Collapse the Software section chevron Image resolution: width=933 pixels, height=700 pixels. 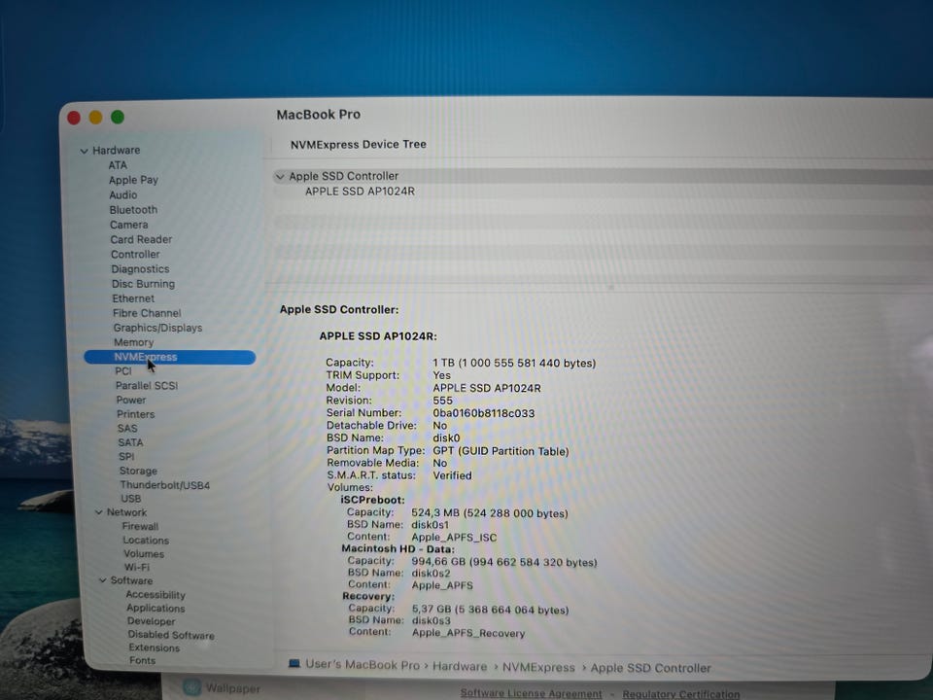102,580
